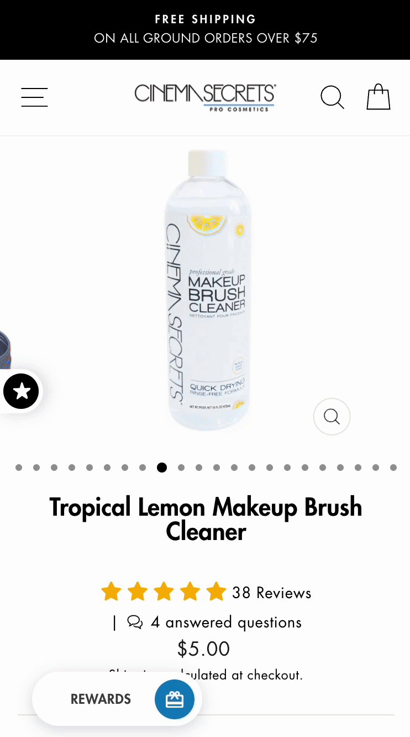Select the last image carousel dot
410x737 pixels.
tap(393, 468)
